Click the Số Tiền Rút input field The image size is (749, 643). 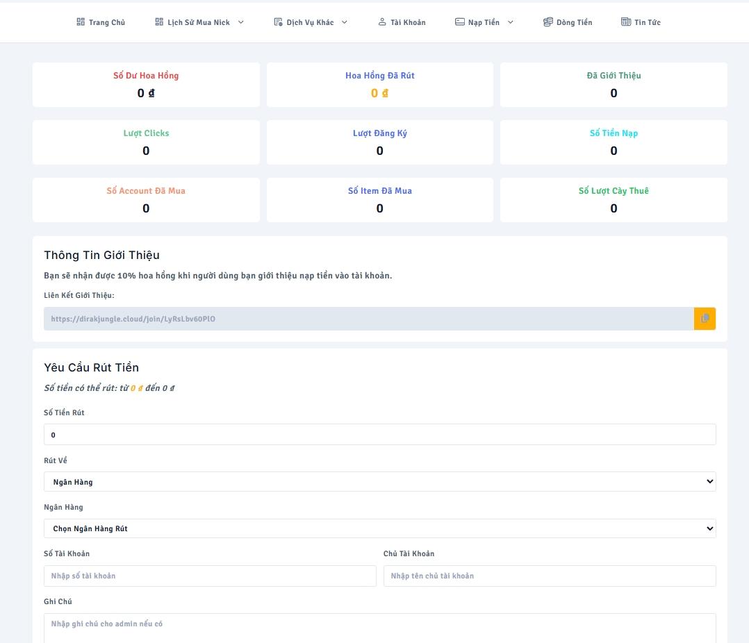coord(379,435)
